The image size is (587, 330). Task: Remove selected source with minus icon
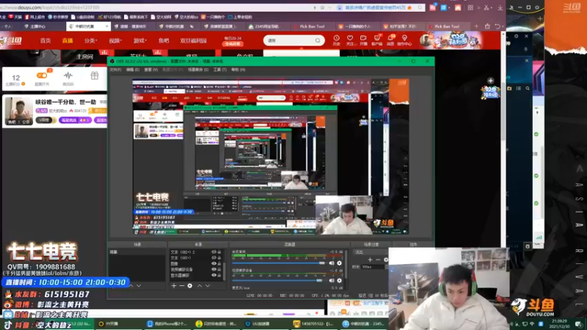(x=181, y=286)
